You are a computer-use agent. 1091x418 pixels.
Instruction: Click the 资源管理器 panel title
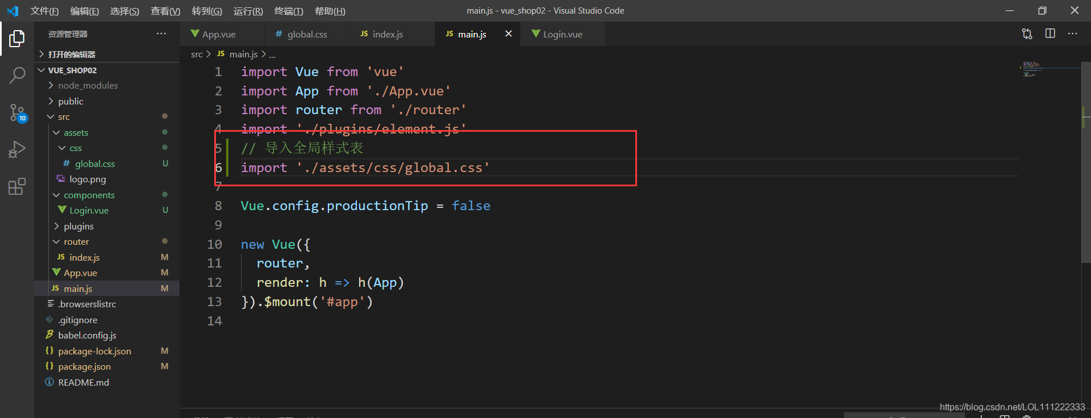click(x=68, y=34)
